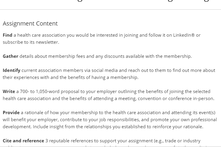This screenshot has height=147, width=221.
Task: Click the horizontal divider line below the title
Action: point(110,10)
